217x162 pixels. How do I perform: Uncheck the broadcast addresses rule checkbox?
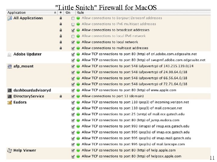pos(73,30)
